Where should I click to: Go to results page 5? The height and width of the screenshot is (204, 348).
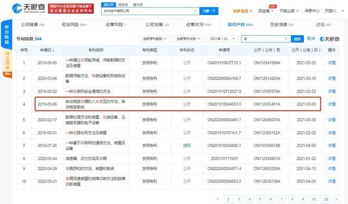[260, 199]
